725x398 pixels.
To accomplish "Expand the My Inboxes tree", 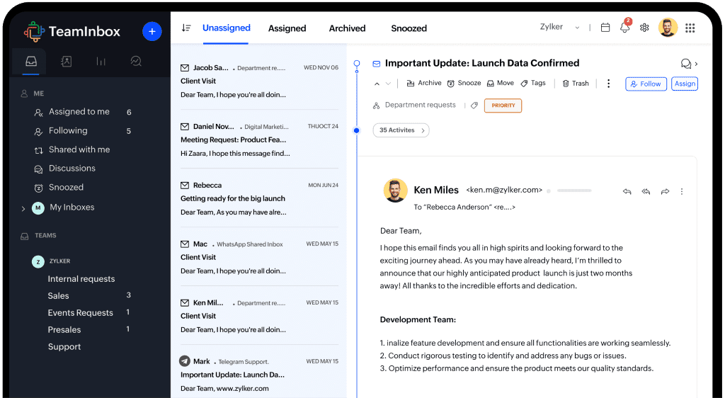I will click(x=23, y=208).
